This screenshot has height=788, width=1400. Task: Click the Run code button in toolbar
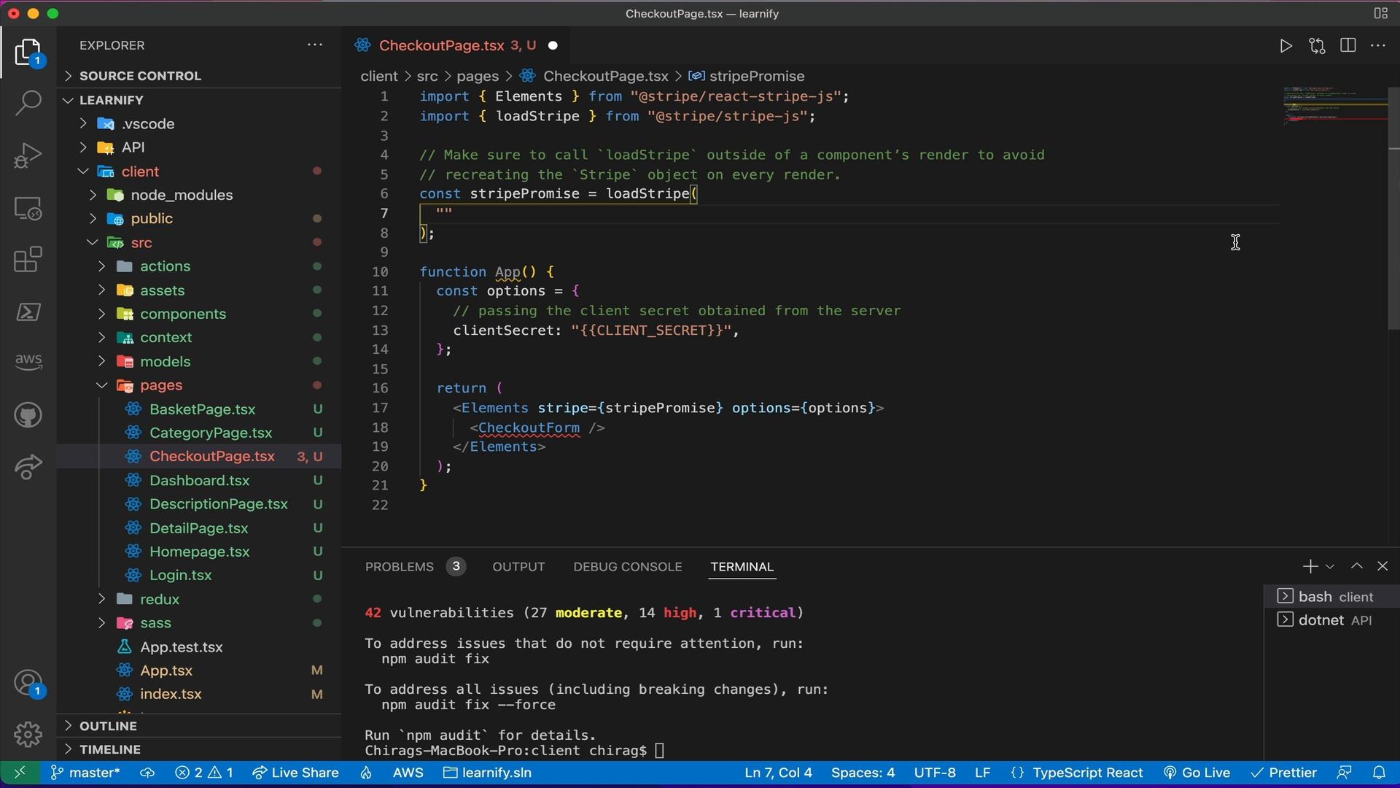[1286, 46]
